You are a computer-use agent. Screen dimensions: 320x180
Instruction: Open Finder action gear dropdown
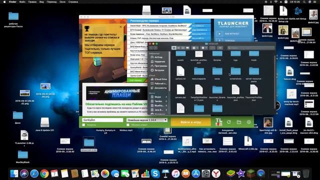point(204,48)
